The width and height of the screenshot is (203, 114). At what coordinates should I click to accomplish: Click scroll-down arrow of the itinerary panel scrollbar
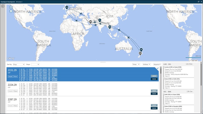[x=201, y=112]
